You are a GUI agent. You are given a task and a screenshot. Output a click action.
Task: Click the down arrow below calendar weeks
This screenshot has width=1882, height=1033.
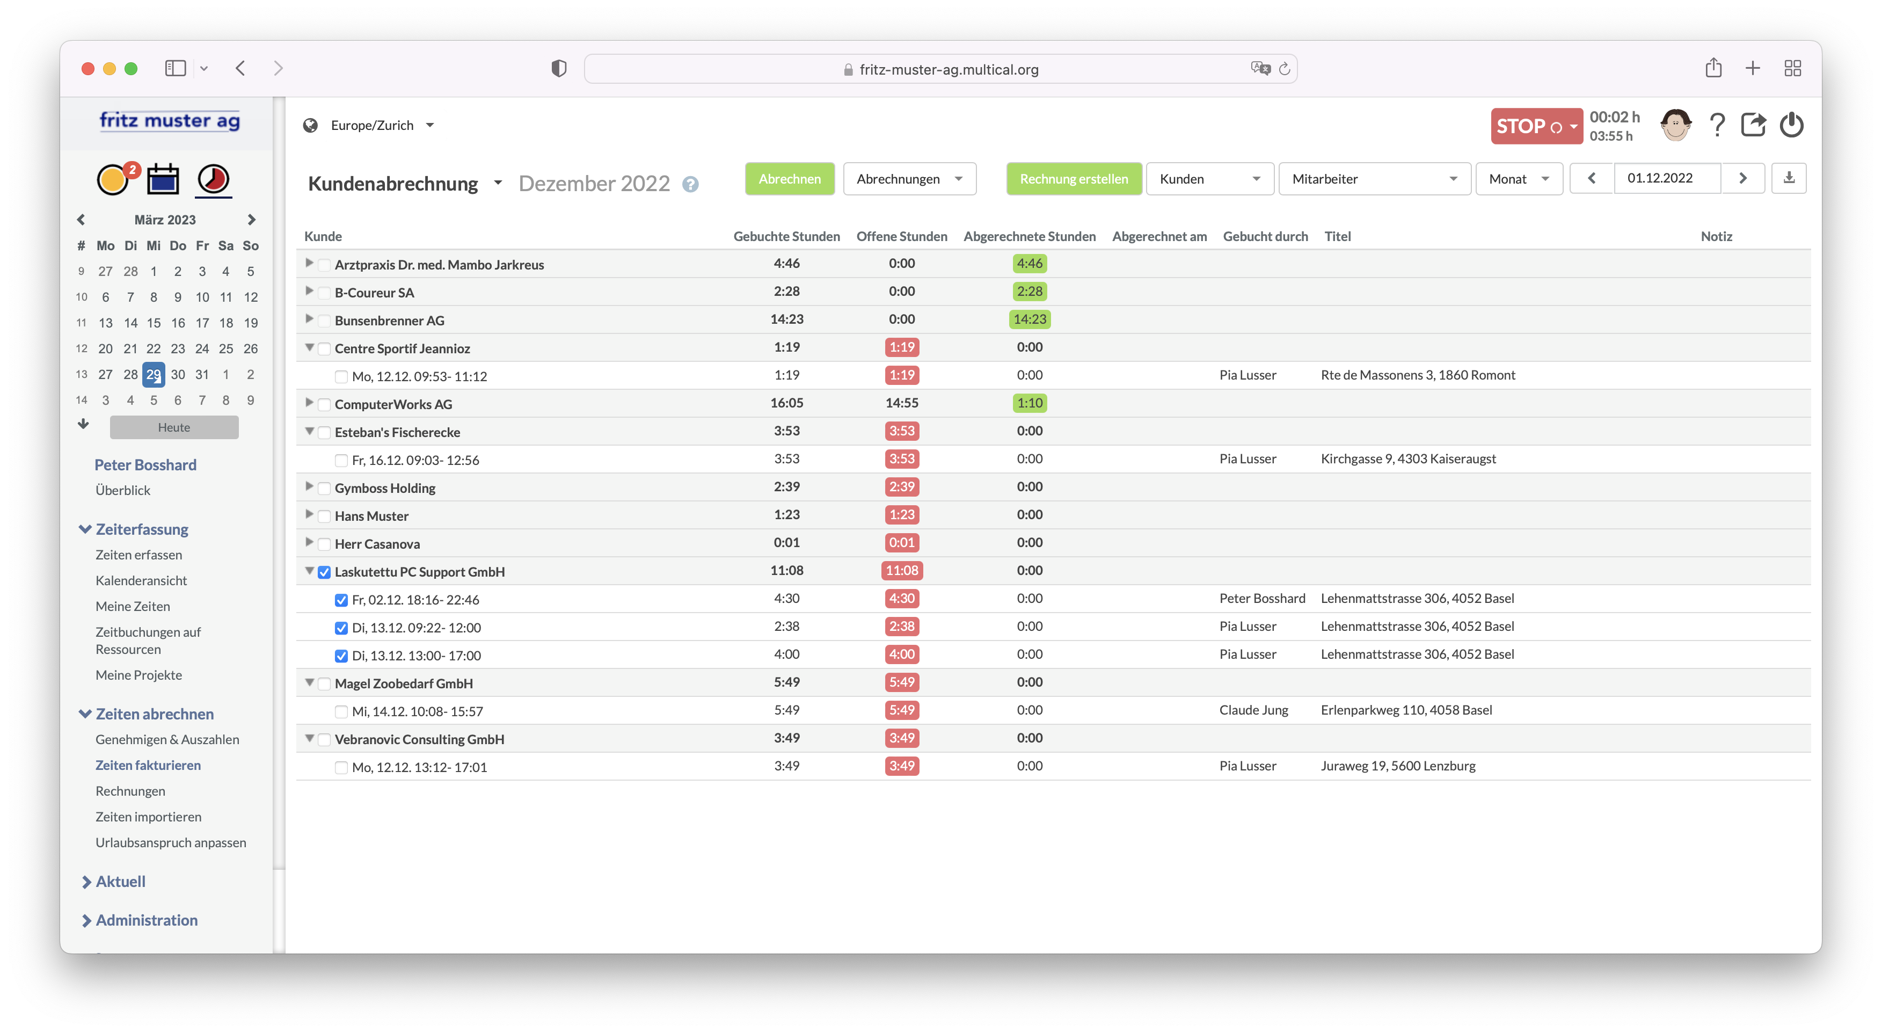click(x=83, y=425)
